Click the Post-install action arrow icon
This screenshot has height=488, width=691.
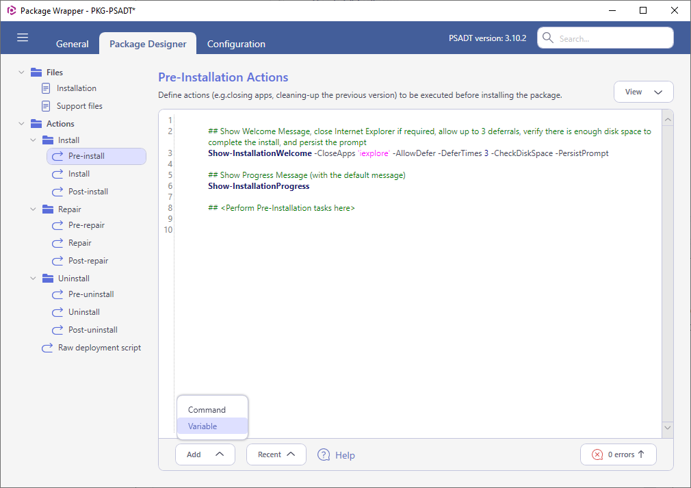point(57,192)
